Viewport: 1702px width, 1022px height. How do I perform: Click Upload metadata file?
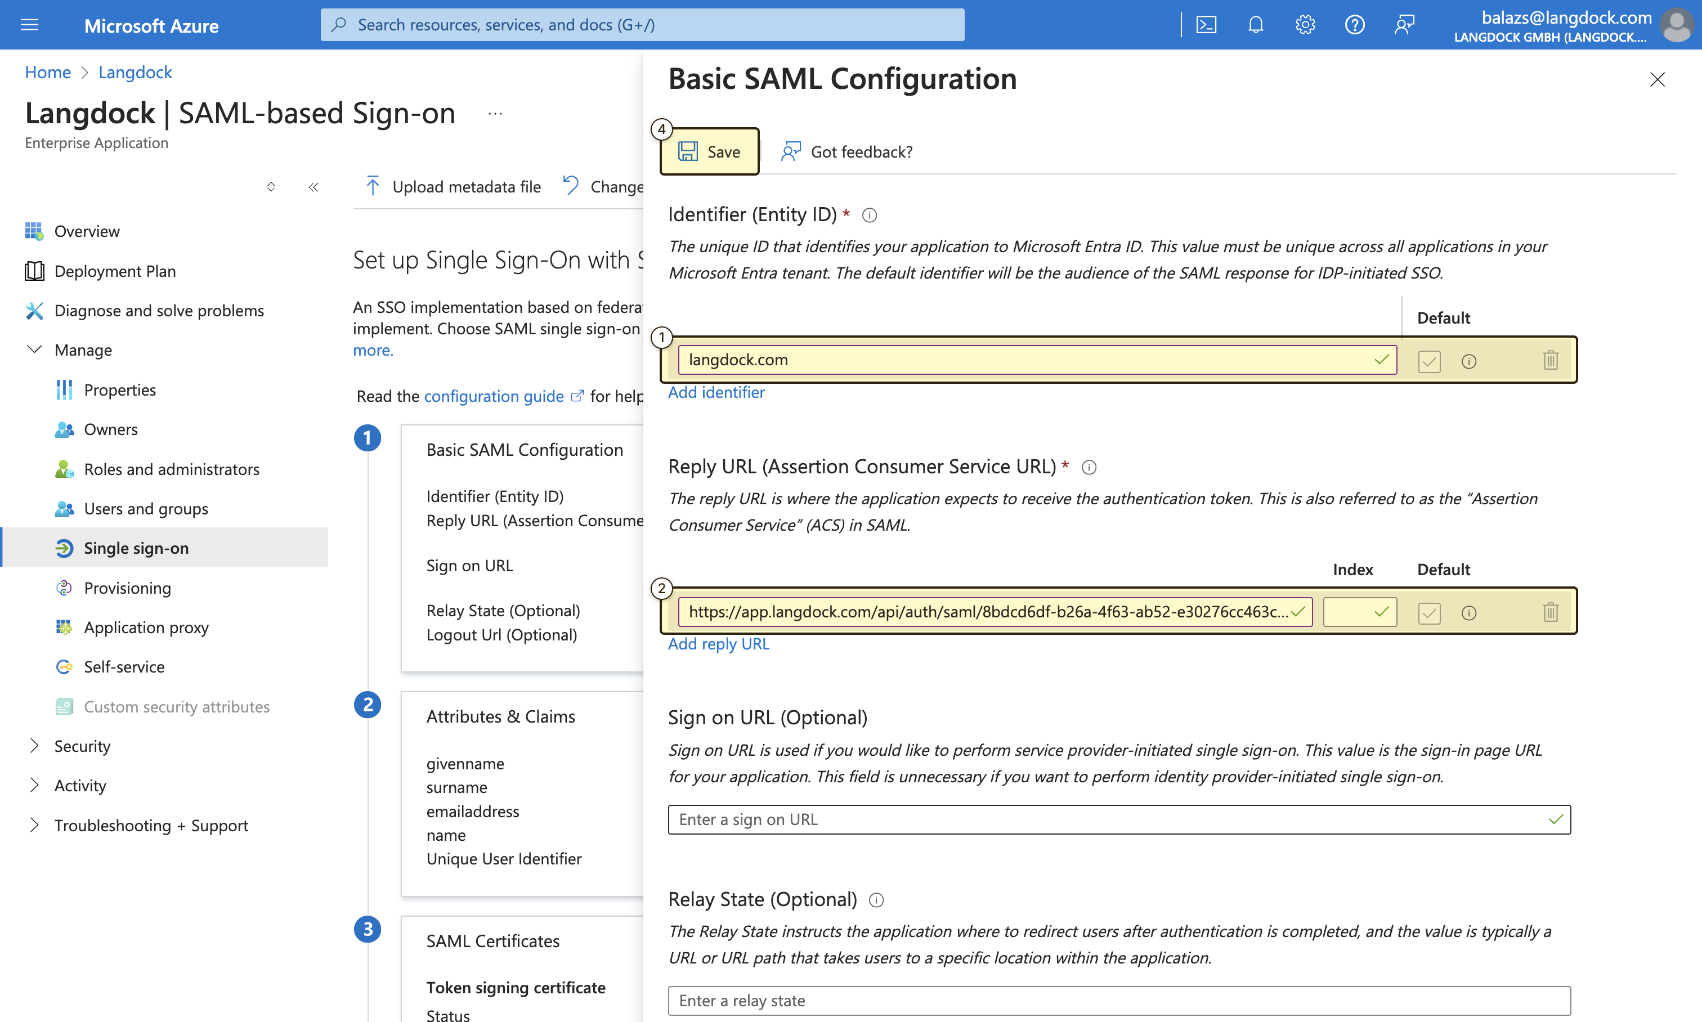(453, 187)
